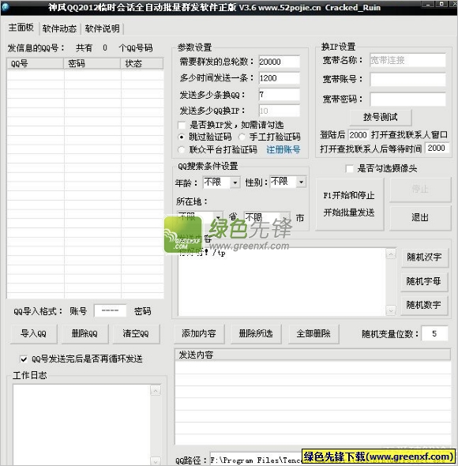
Task: Click the app icon in the title bar
Action: pyautogui.click(x=5, y=7)
